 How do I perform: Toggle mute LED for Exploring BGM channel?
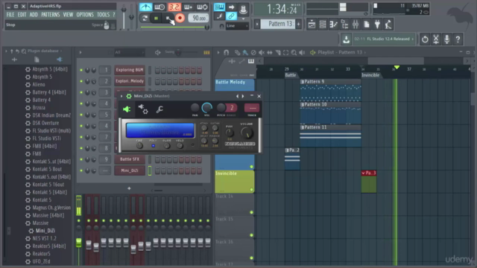(x=81, y=70)
